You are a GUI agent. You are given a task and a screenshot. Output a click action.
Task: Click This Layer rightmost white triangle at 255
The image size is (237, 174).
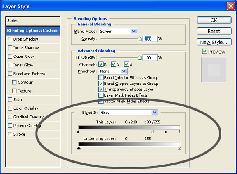(x=180, y=132)
